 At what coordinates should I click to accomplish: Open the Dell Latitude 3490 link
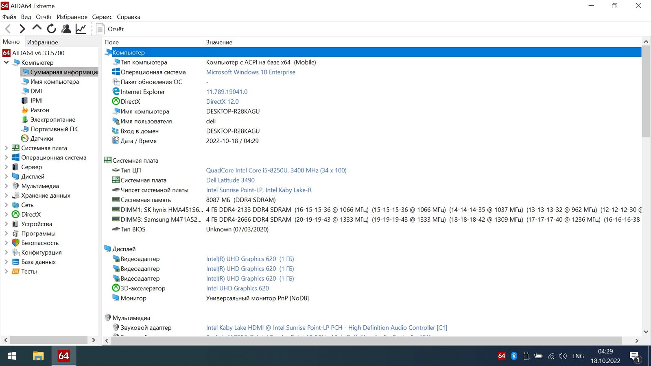click(x=230, y=180)
